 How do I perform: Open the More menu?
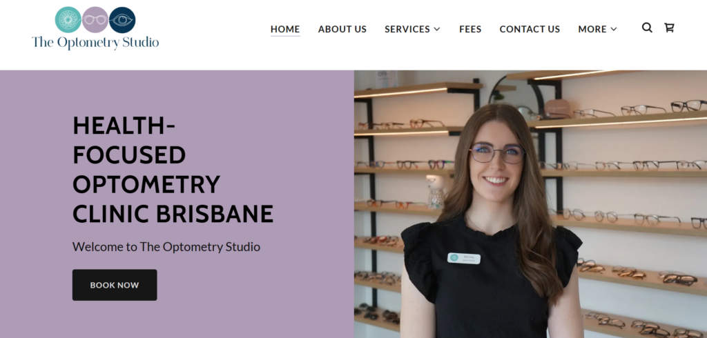(x=597, y=29)
